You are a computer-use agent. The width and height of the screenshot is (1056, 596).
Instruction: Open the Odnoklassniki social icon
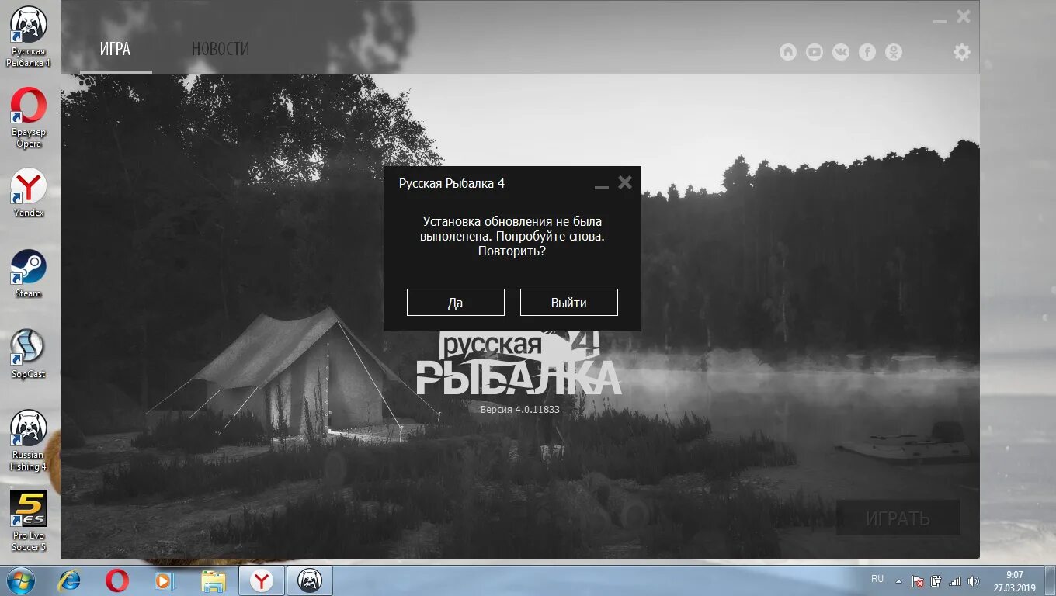(x=894, y=52)
